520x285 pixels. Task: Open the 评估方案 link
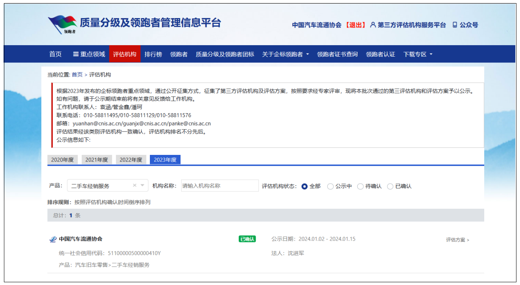457,240
